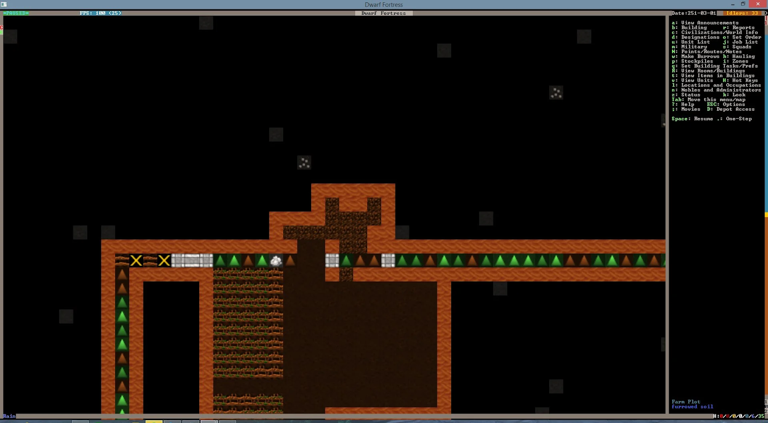Click the Farm Plot label
This screenshot has width=768, height=423.
click(686, 402)
